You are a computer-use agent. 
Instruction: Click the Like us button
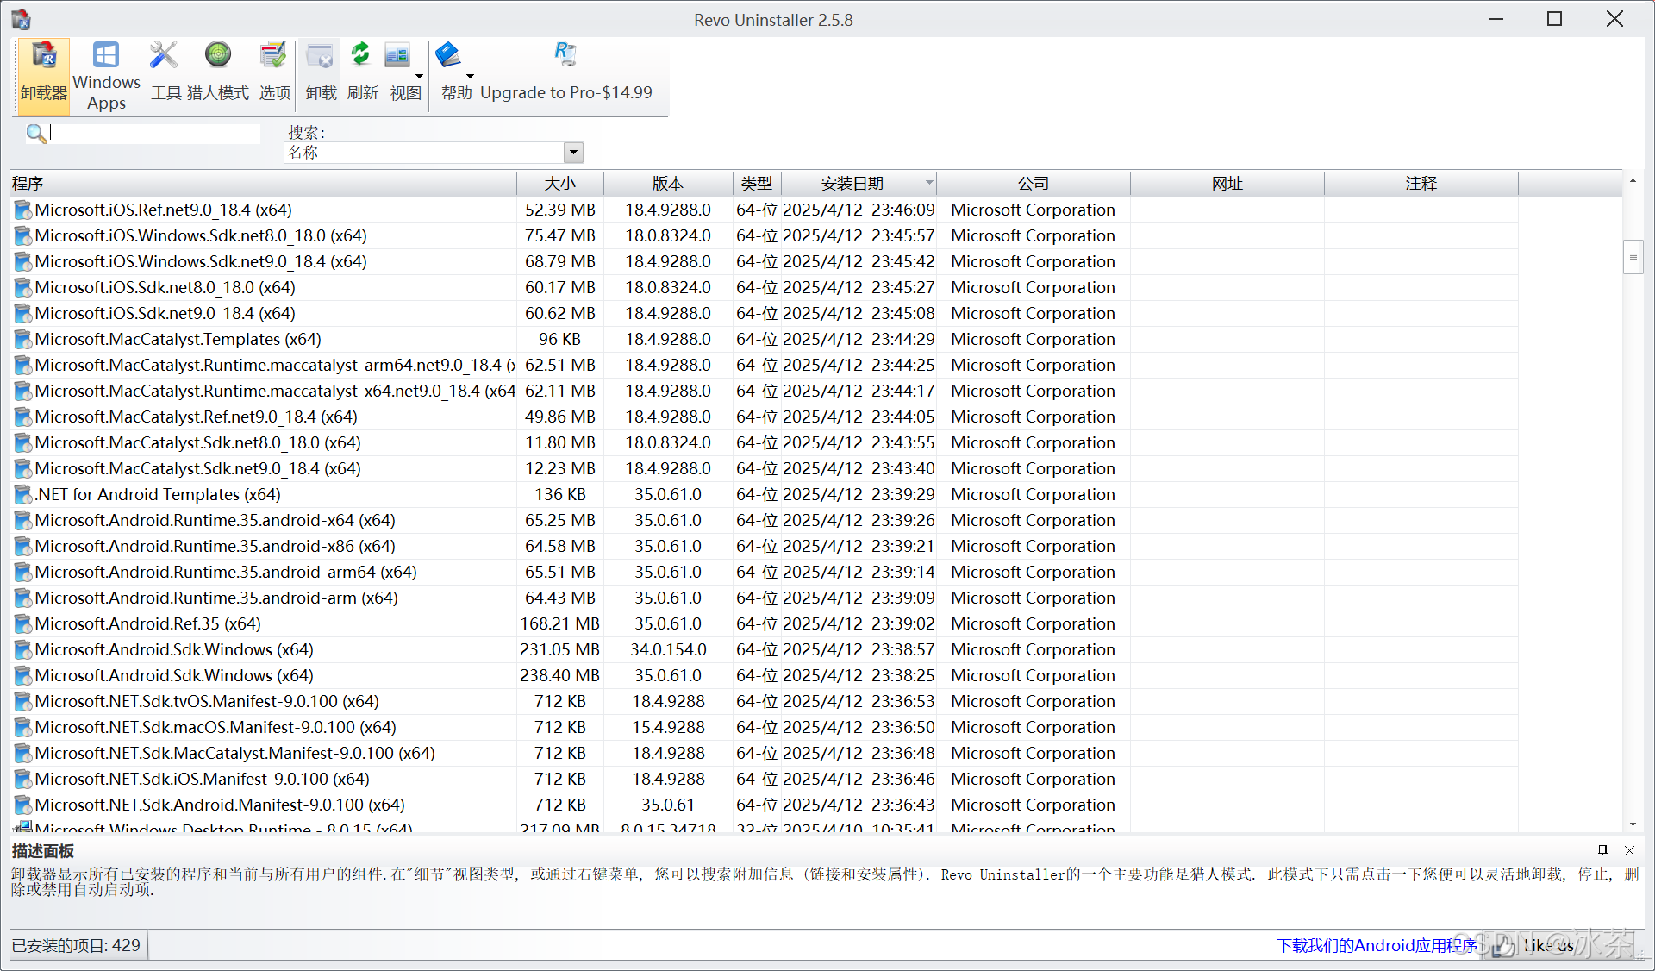pyautogui.click(x=1543, y=945)
